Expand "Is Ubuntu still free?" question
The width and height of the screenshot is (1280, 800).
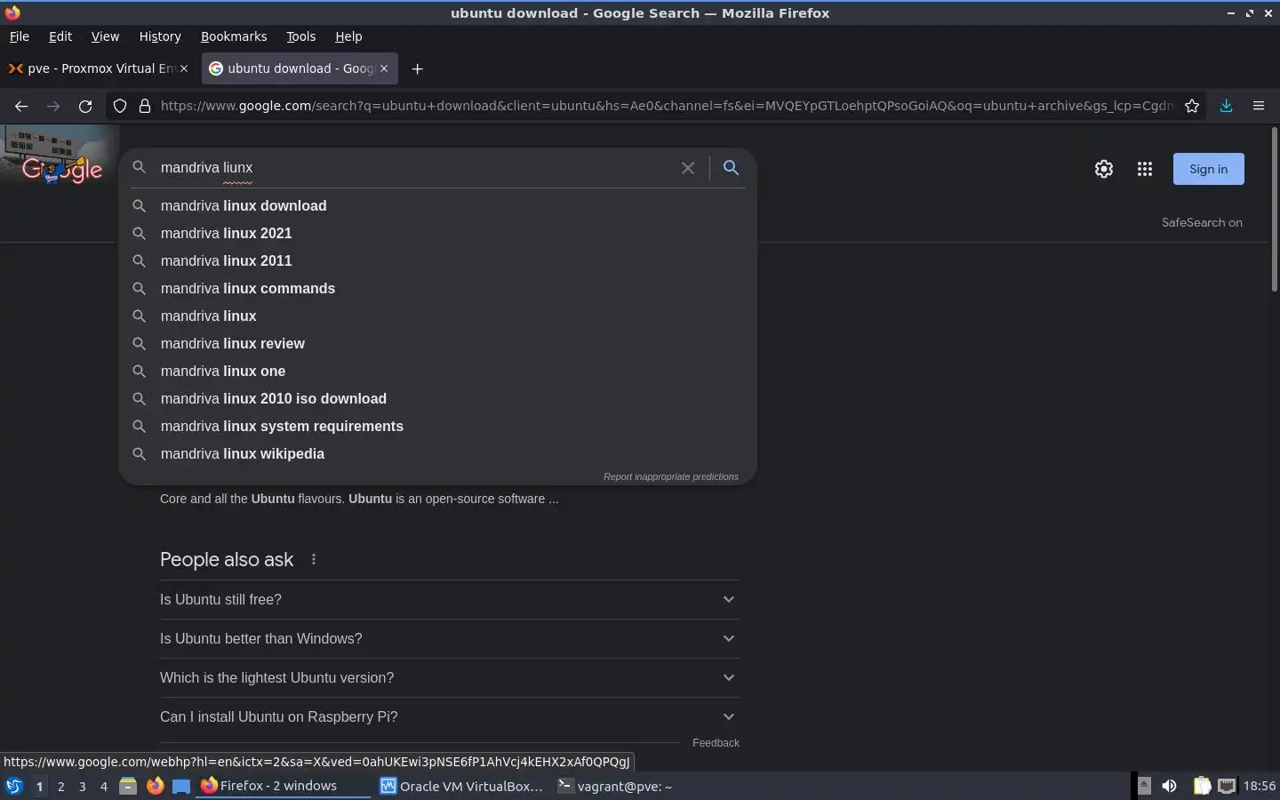coord(449,599)
